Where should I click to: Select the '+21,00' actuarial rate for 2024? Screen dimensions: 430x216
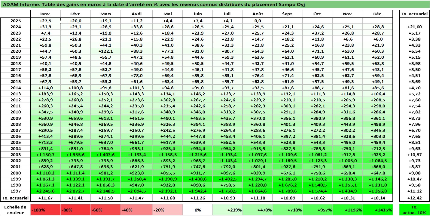[414, 27]
